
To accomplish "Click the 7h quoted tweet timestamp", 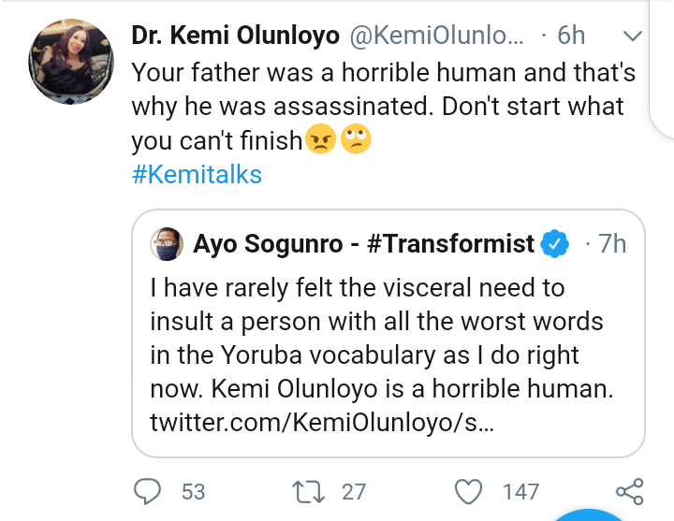I will pos(610,245).
